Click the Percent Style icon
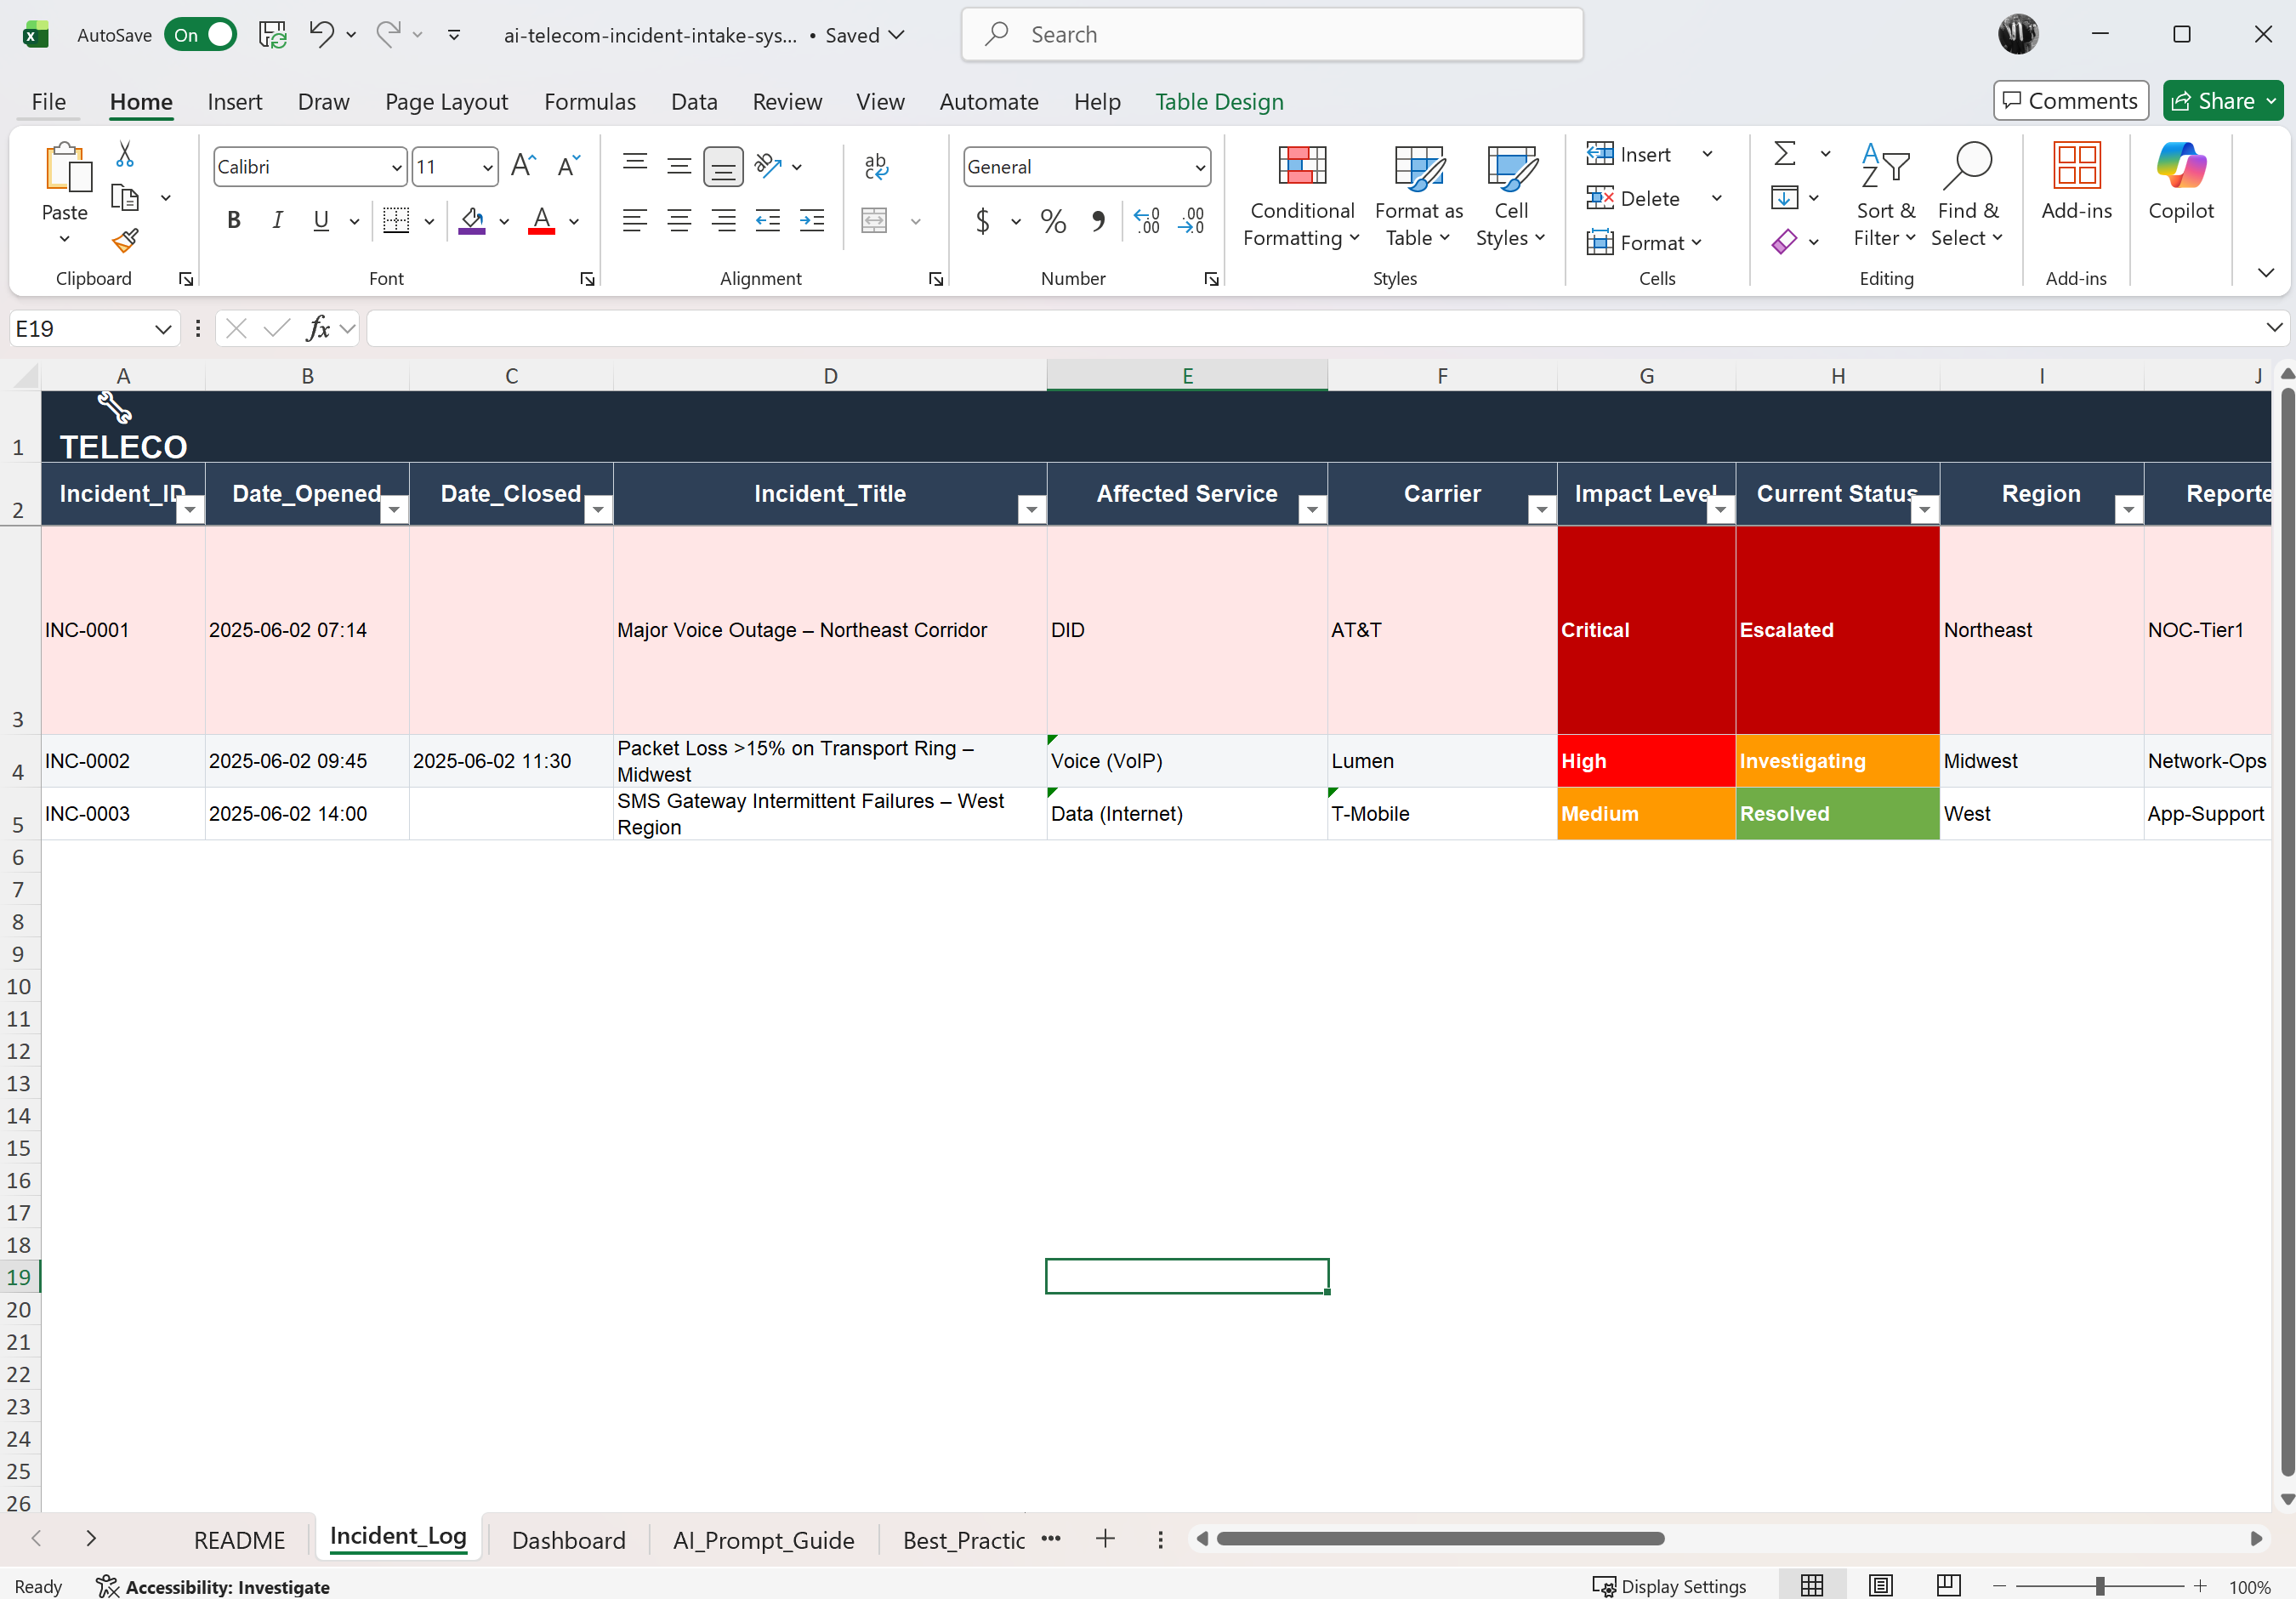2296x1599 pixels. [x=1052, y=221]
